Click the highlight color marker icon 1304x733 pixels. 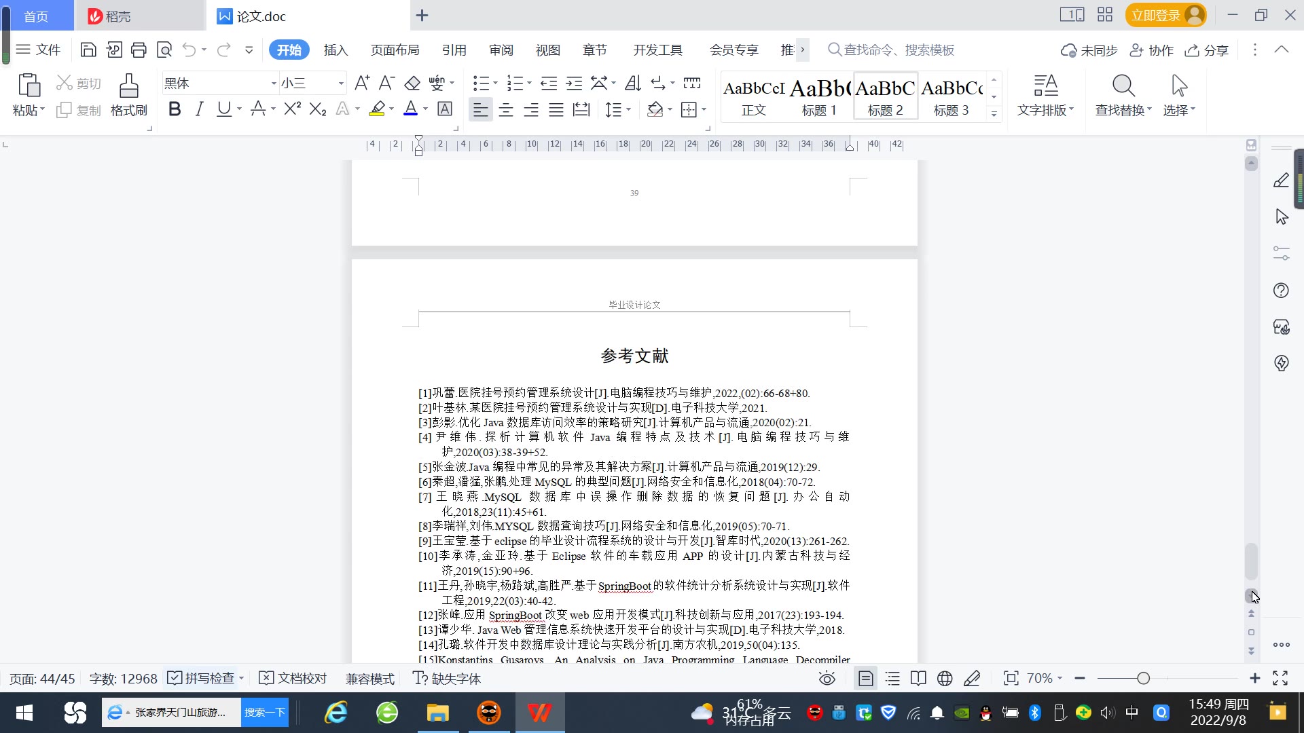point(377,109)
